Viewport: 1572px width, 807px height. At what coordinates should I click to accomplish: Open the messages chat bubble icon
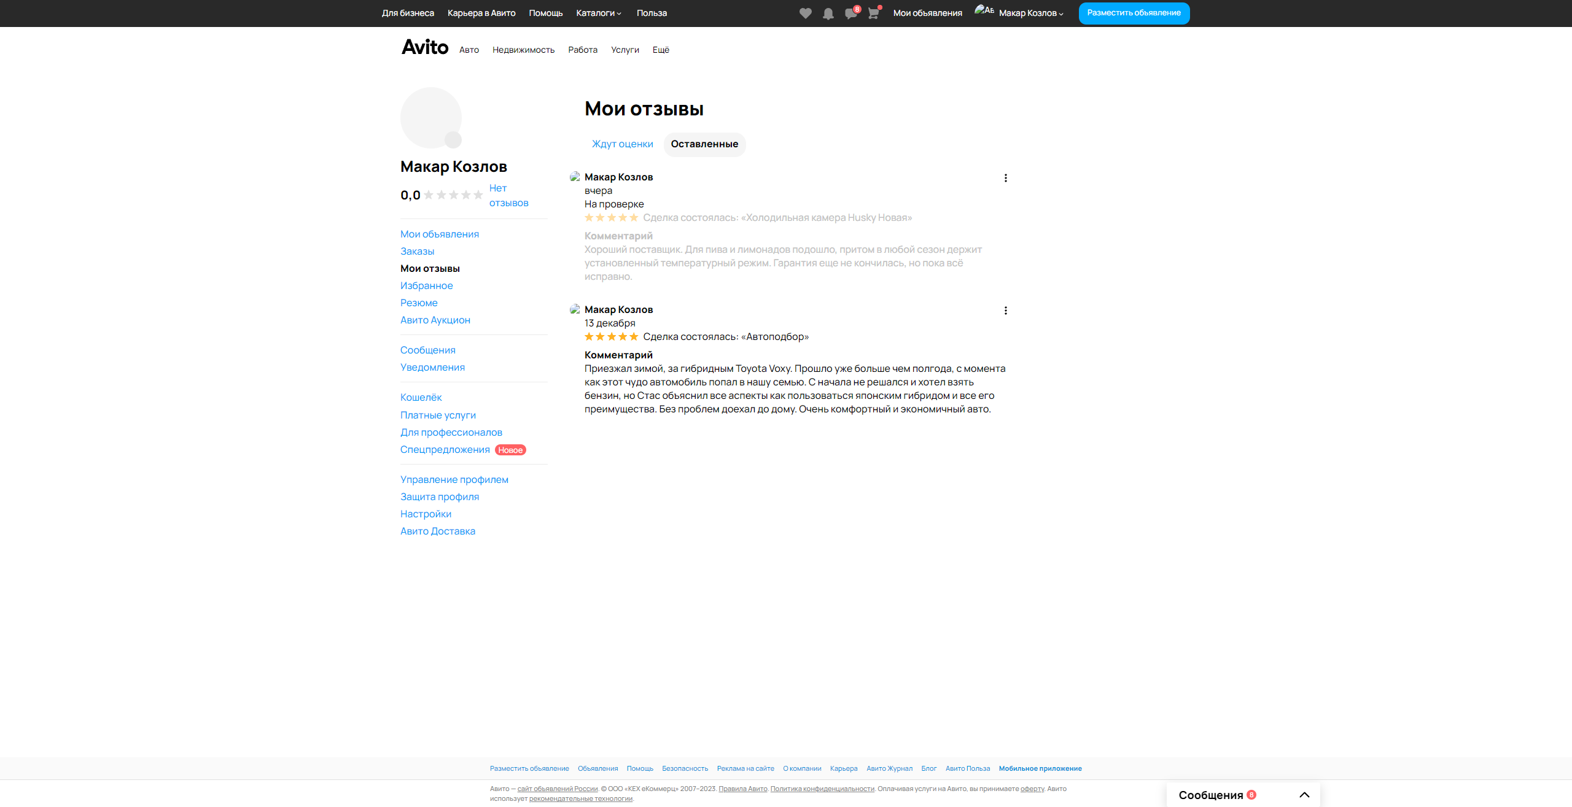pos(850,14)
